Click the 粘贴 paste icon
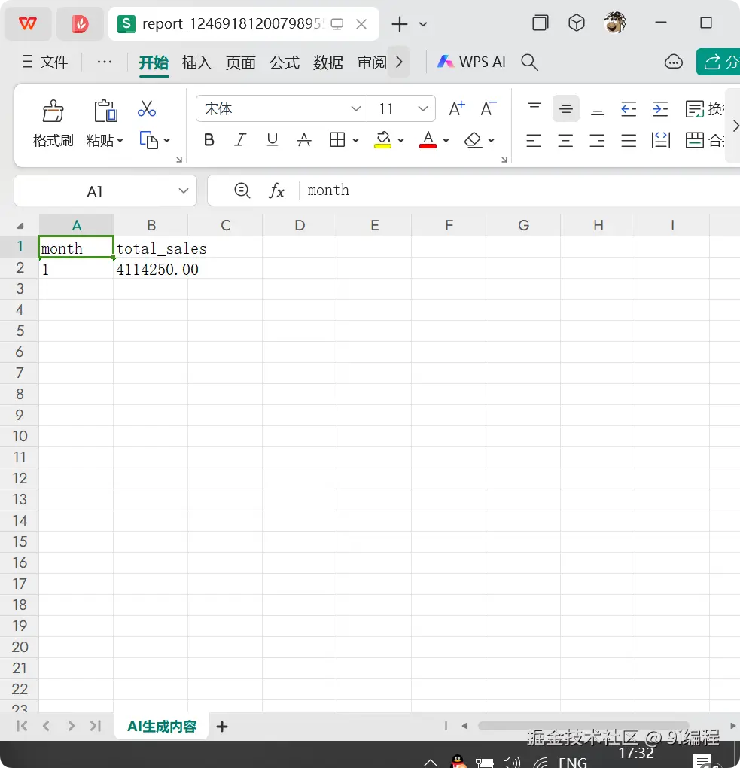This screenshot has height=768, width=740. [106, 111]
